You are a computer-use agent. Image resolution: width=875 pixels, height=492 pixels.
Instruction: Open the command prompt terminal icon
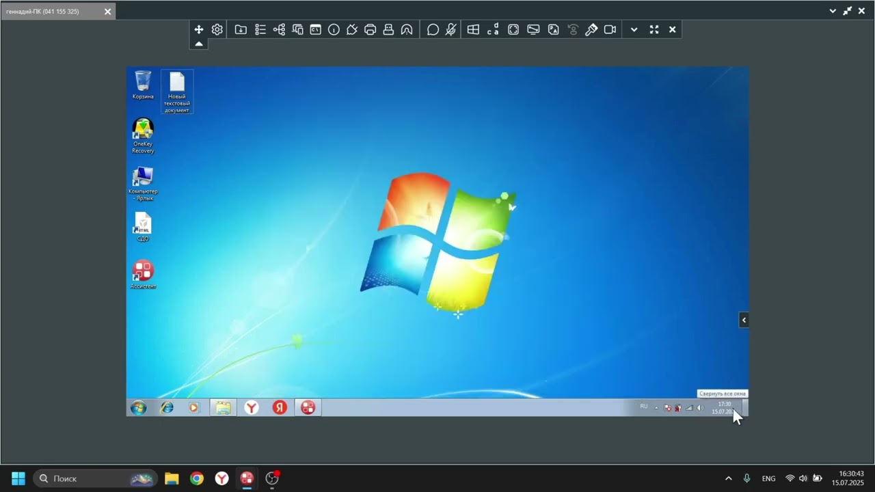coord(315,29)
